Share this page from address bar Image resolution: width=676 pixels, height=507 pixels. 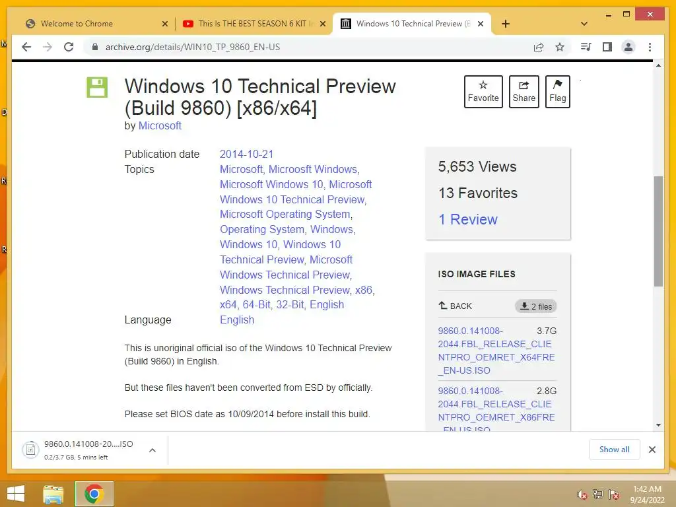pos(539,47)
